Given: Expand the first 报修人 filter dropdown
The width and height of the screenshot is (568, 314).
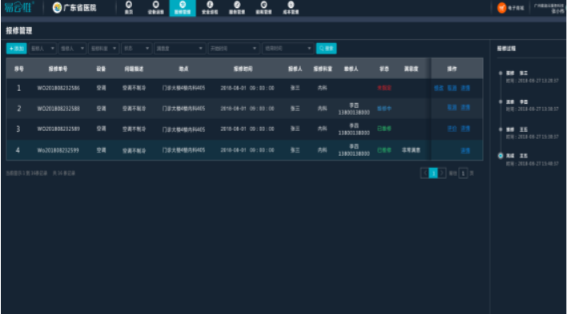Looking at the screenshot, I should [x=42, y=49].
